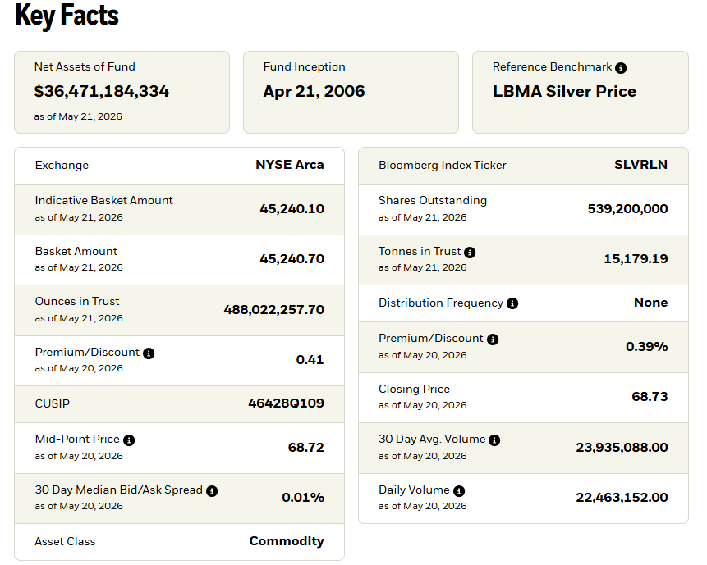Click the Key Facts heading
The image size is (707, 565).
pyautogui.click(x=67, y=16)
